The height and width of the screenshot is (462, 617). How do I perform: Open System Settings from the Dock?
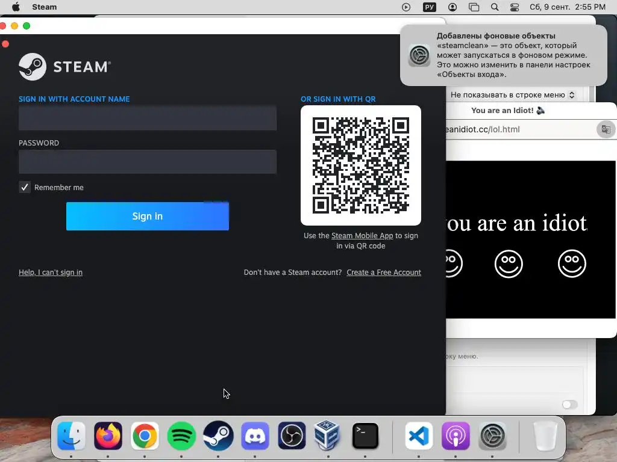point(492,436)
